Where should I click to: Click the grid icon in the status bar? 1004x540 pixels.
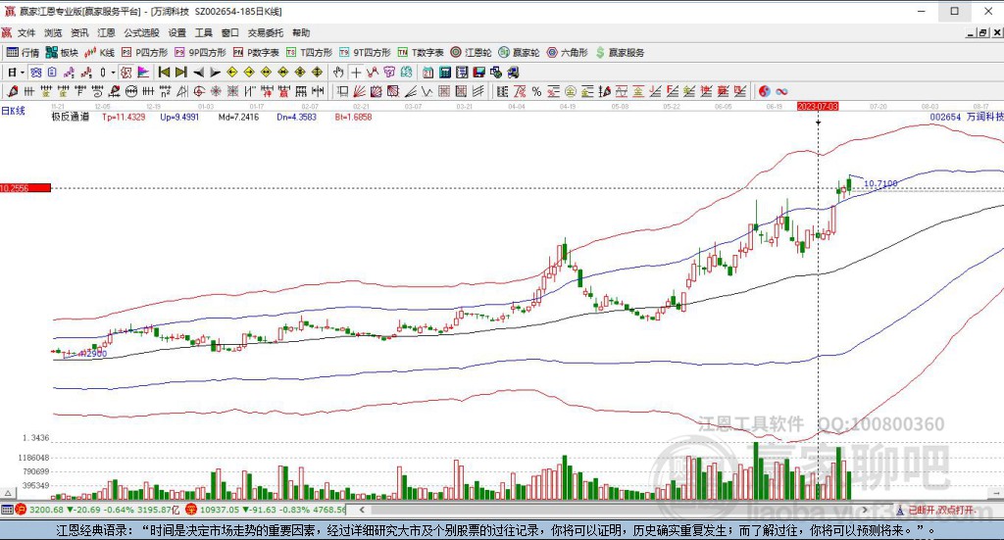7,510
